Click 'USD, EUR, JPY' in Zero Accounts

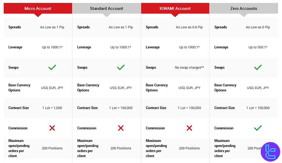258,88
